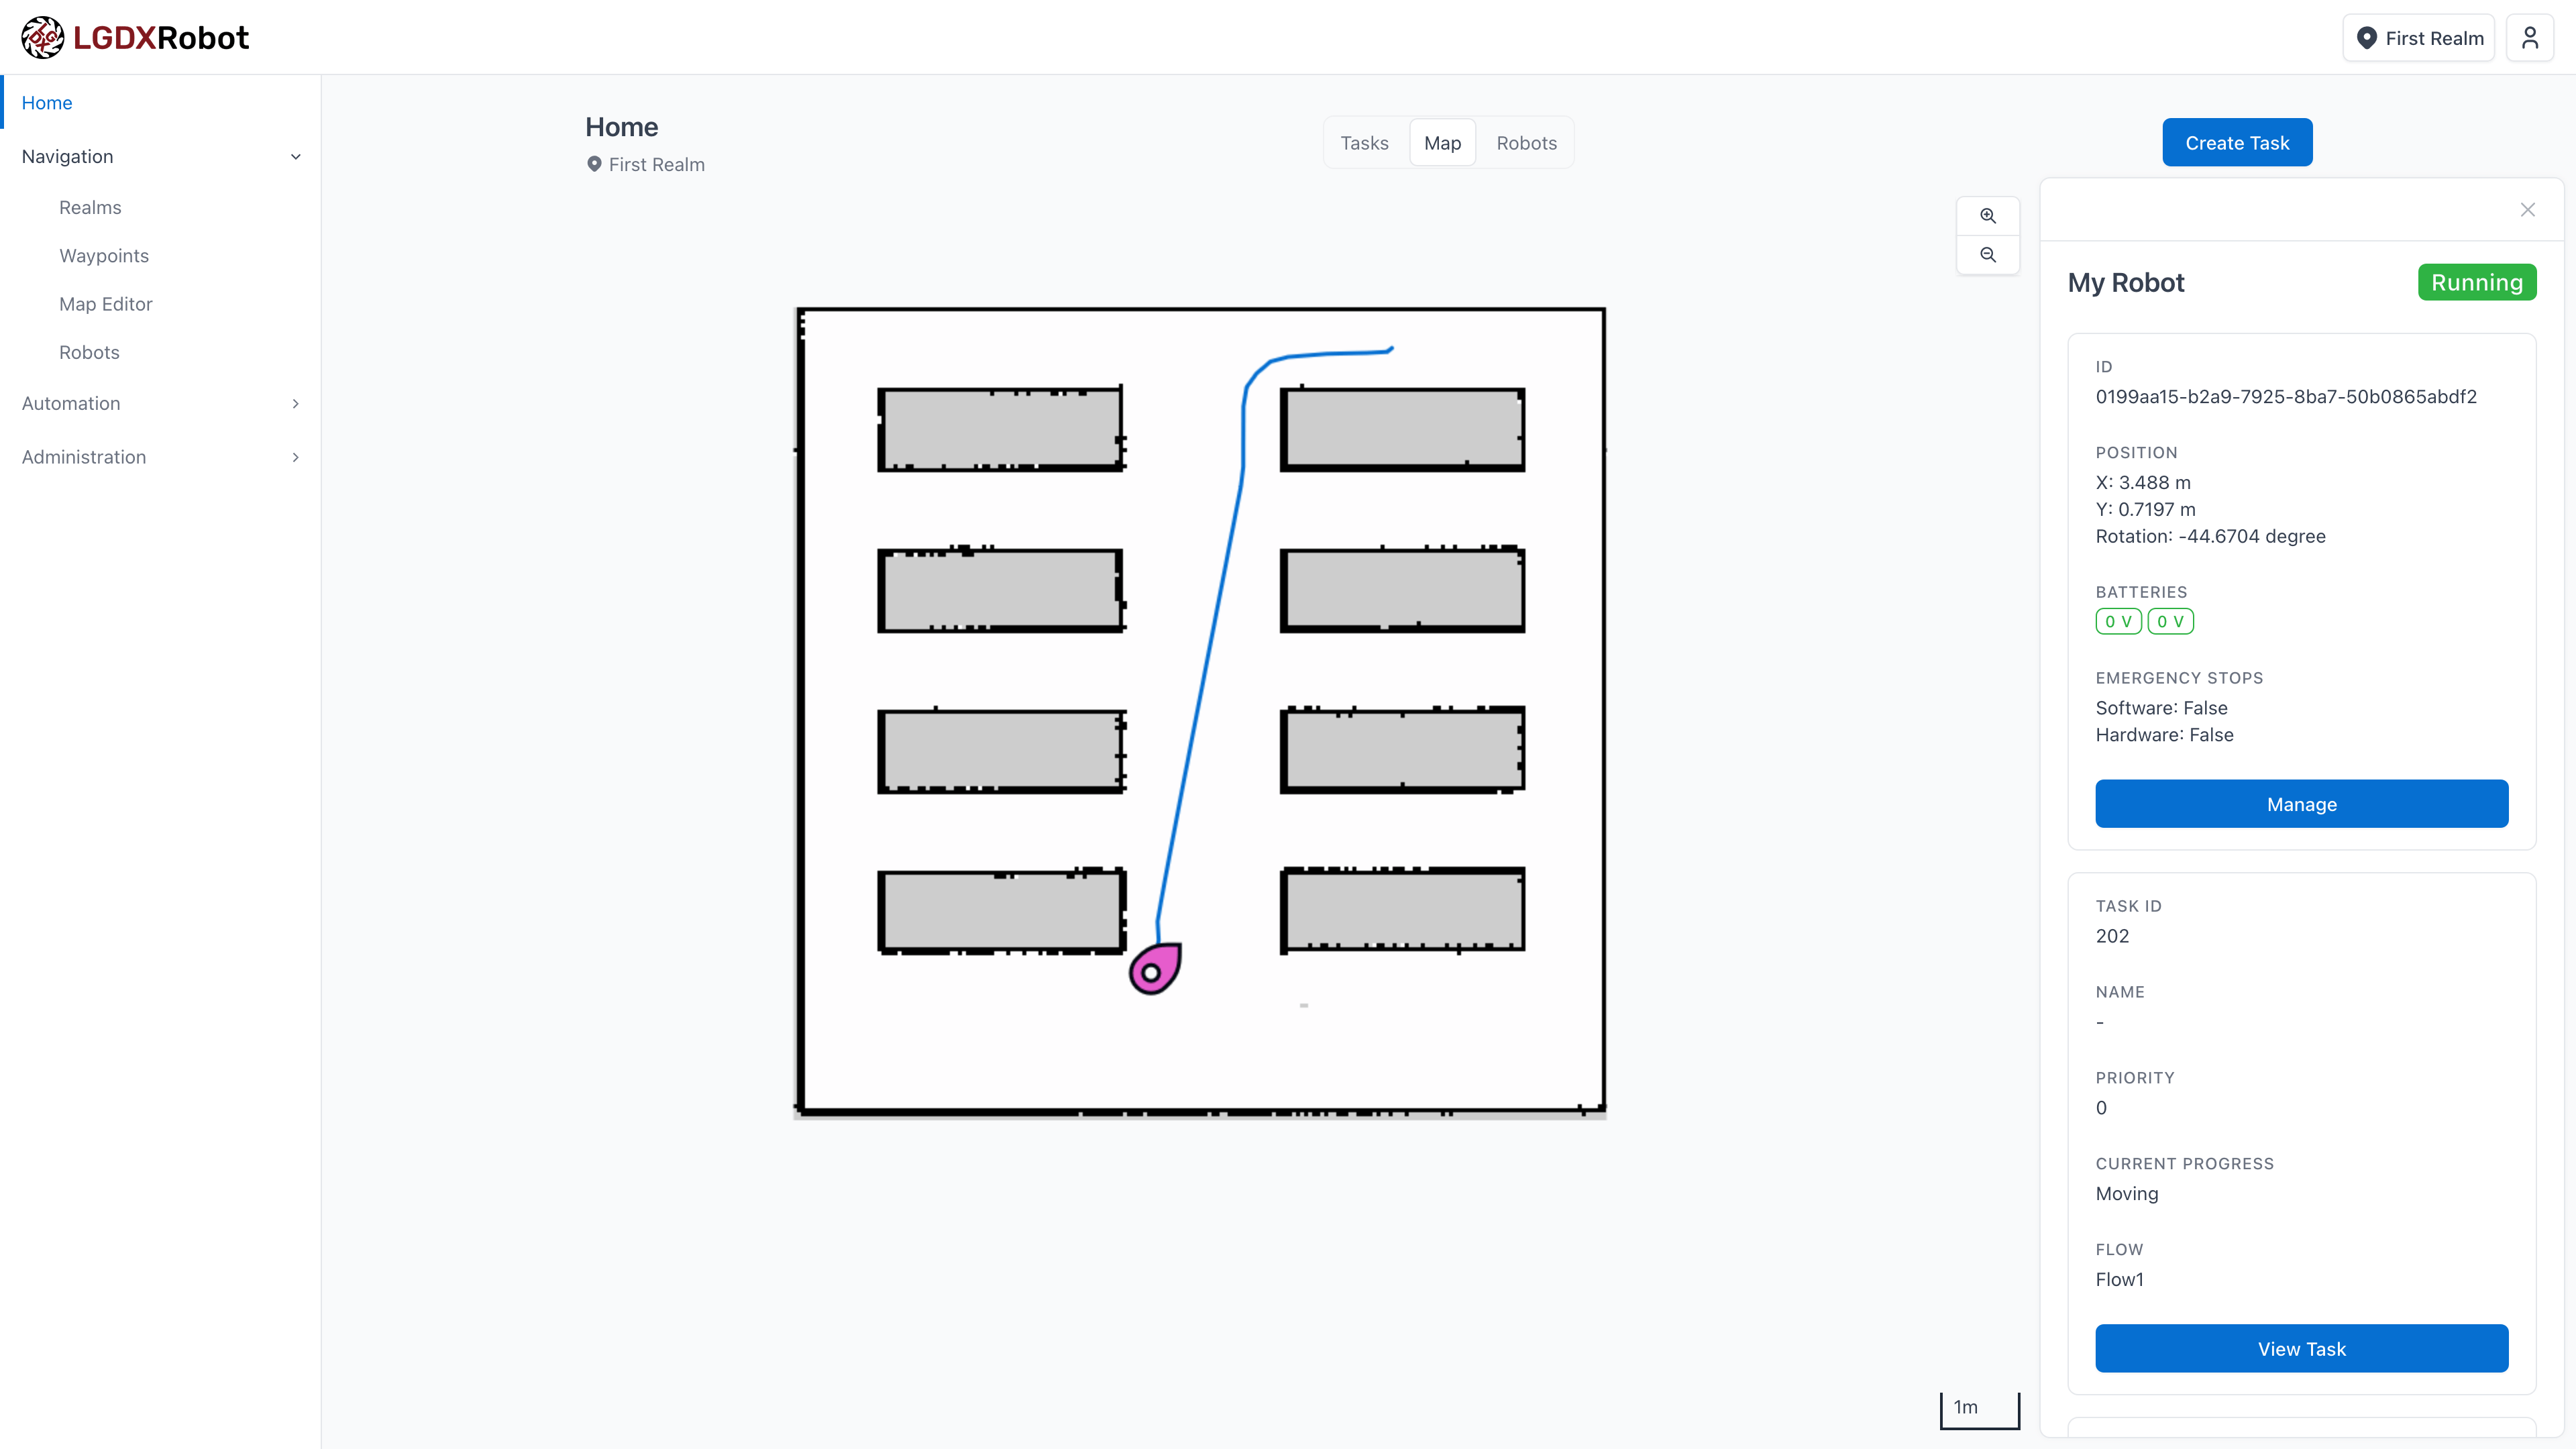Image resolution: width=2576 pixels, height=1449 pixels.
Task: Click location pin in First Realm selector
Action: point(2366,38)
